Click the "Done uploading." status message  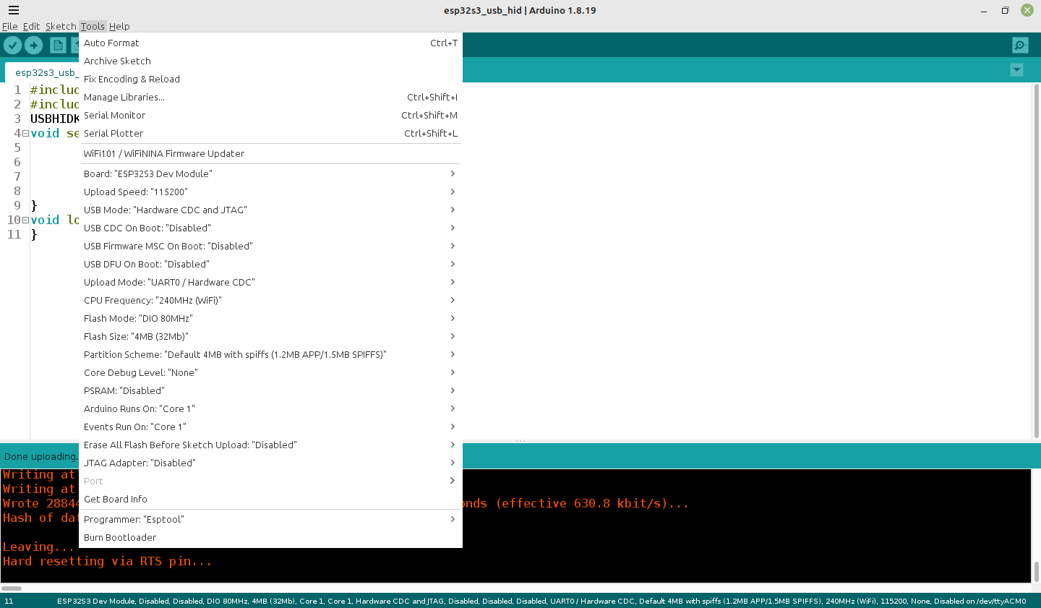(x=40, y=456)
